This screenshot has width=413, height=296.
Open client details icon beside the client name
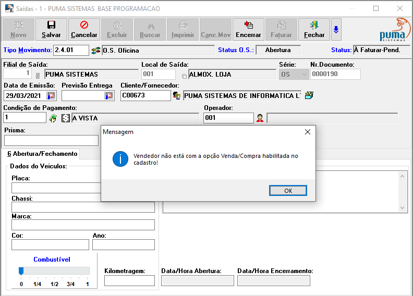[x=309, y=96]
